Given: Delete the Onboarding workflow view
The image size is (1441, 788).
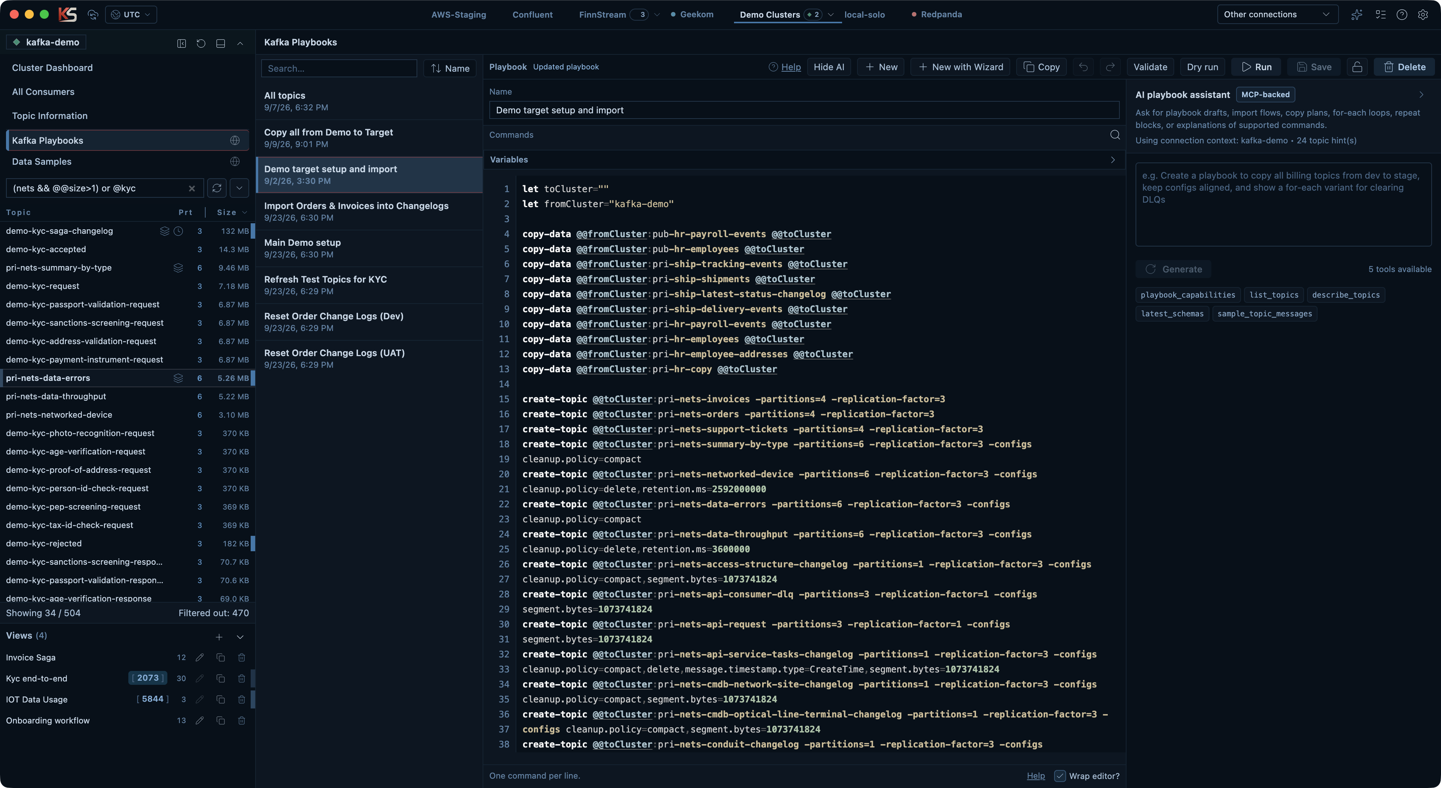Looking at the screenshot, I should click(242, 720).
